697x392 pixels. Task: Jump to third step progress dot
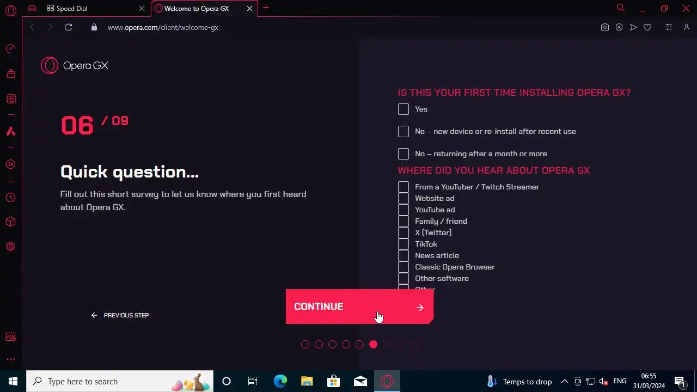[x=332, y=345]
